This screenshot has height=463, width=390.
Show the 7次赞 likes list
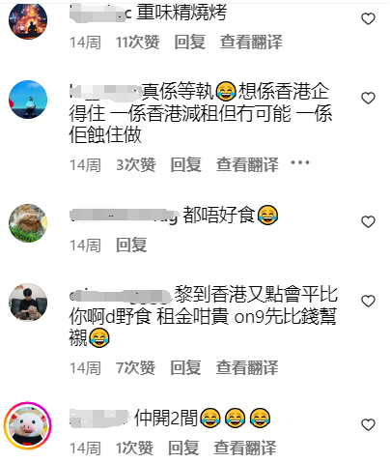(135, 367)
